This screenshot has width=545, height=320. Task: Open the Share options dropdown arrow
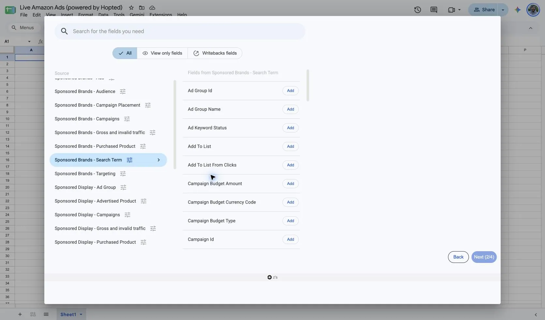click(503, 10)
